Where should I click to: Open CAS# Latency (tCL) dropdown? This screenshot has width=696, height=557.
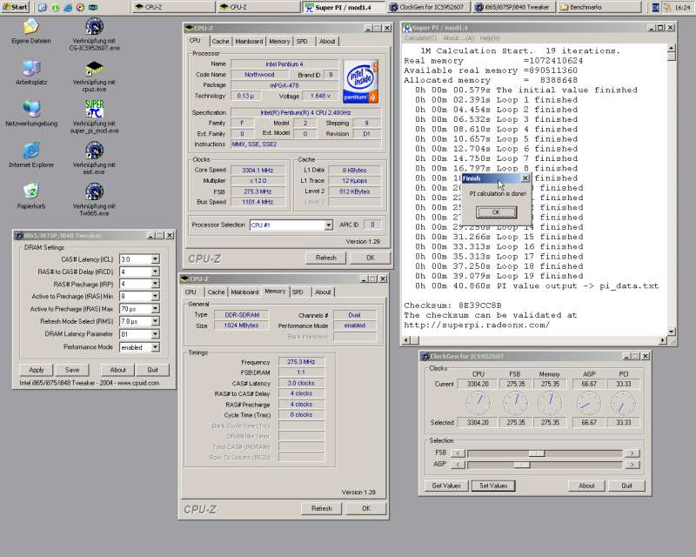(155, 259)
